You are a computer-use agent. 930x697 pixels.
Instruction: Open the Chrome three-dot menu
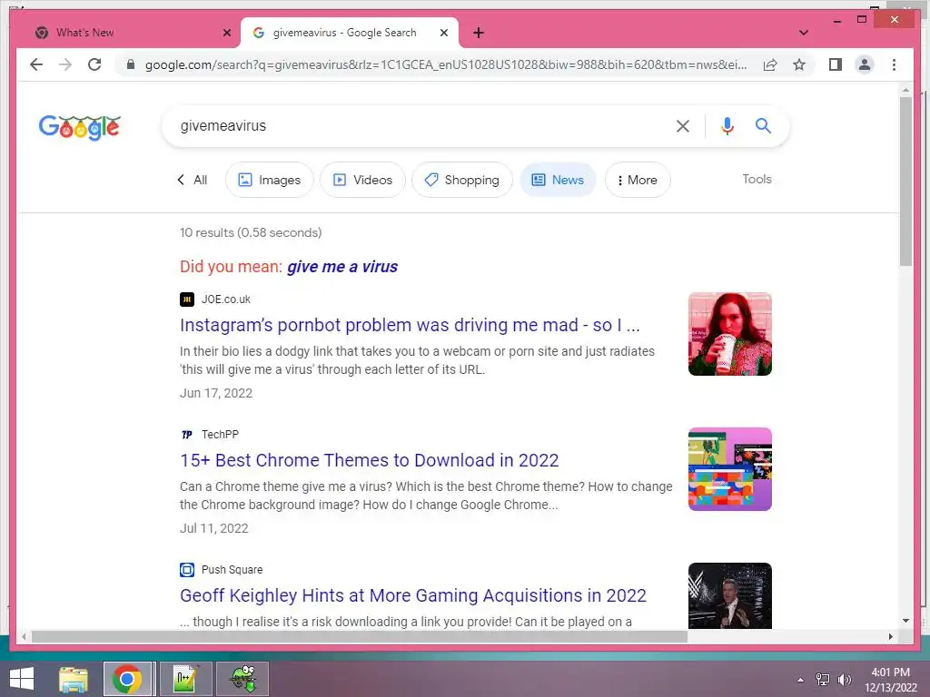894,64
